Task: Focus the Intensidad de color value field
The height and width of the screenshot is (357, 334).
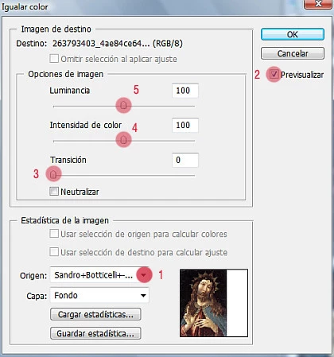Action: pyautogui.click(x=185, y=125)
